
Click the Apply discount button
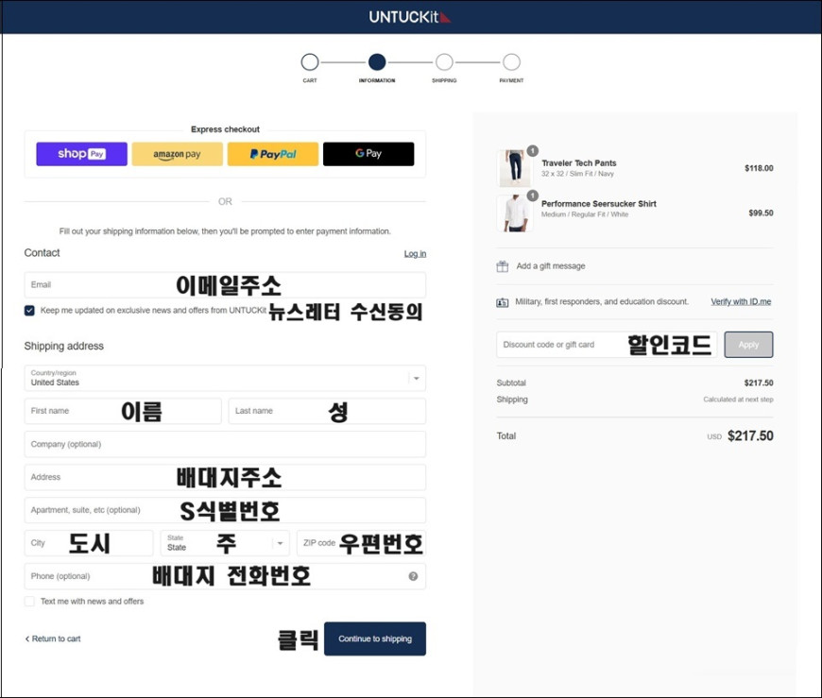click(x=748, y=345)
